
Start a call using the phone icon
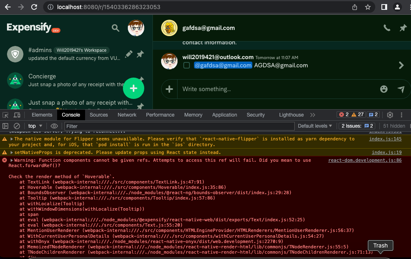tap(387, 28)
